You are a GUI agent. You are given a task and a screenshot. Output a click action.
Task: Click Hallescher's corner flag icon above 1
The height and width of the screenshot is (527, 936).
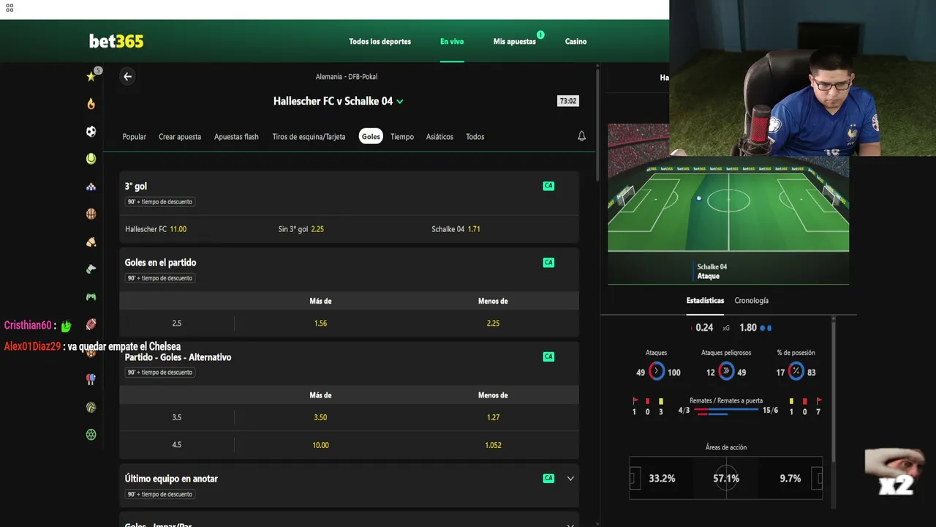pyautogui.click(x=635, y=401)
